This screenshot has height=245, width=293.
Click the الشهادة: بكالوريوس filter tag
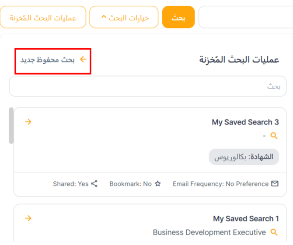[x=244, y=157]
